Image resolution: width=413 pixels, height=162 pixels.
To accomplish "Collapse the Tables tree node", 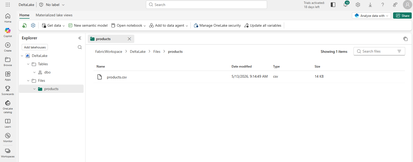I will (28, 64).
